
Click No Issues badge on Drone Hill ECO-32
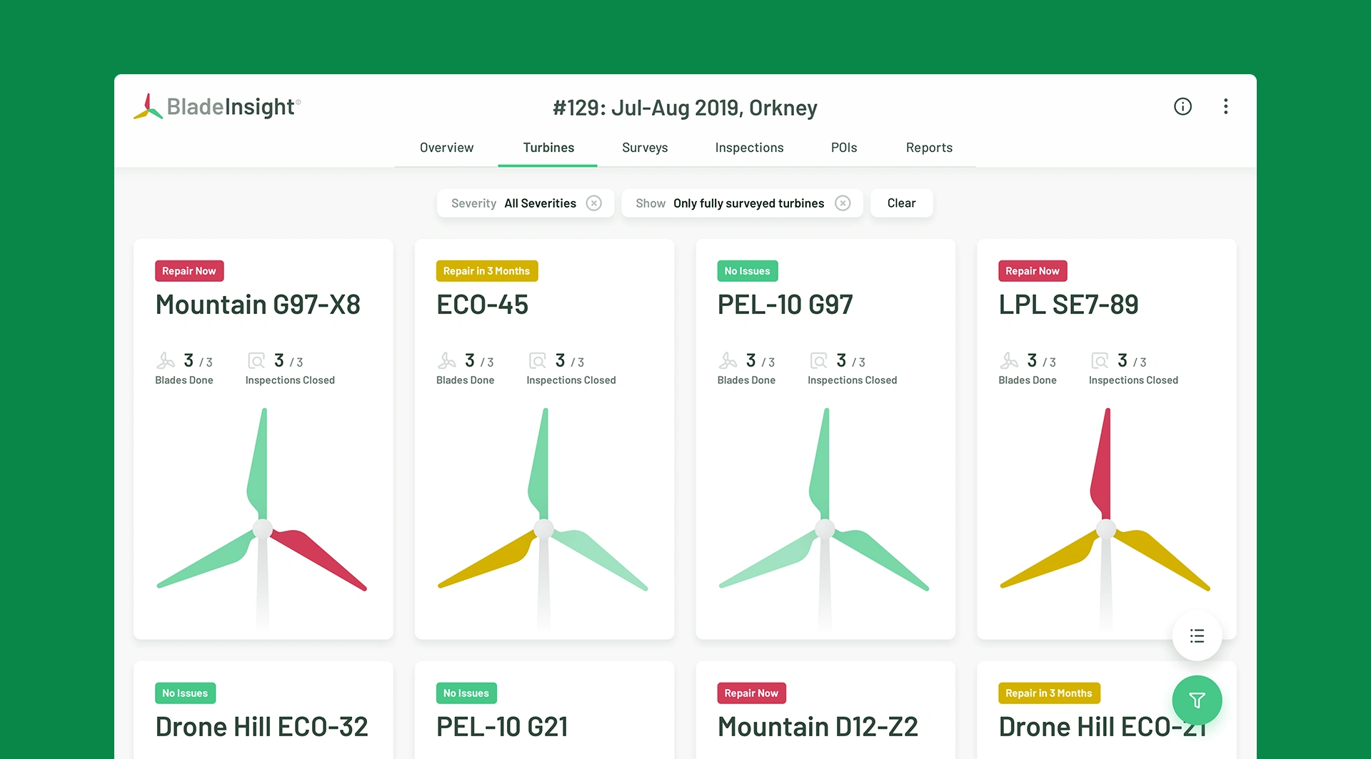click(185, 693)
